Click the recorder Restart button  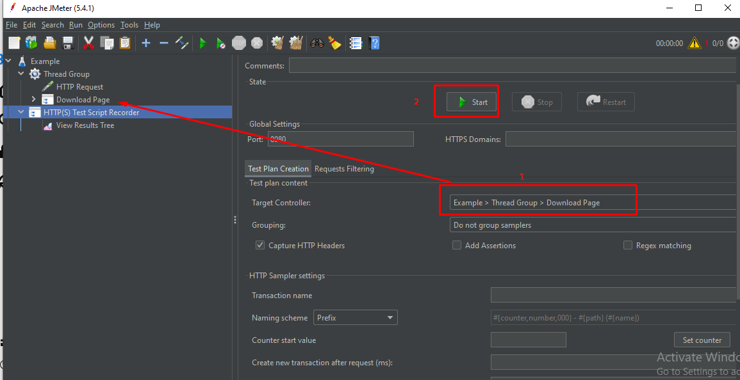pyautogui.click(x=606, y=102)
